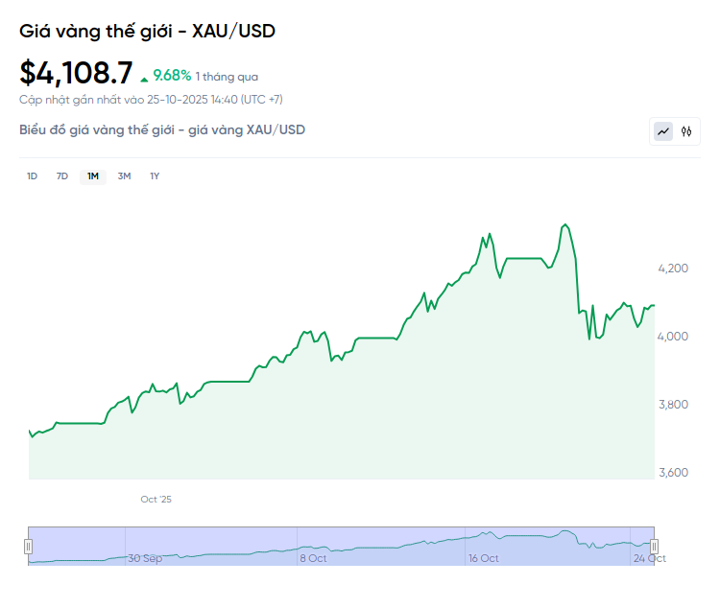720x608 pixels.
Task: Click the Oct '25 x-axis label
Action: pyautogui.click(x=156, y=500)
